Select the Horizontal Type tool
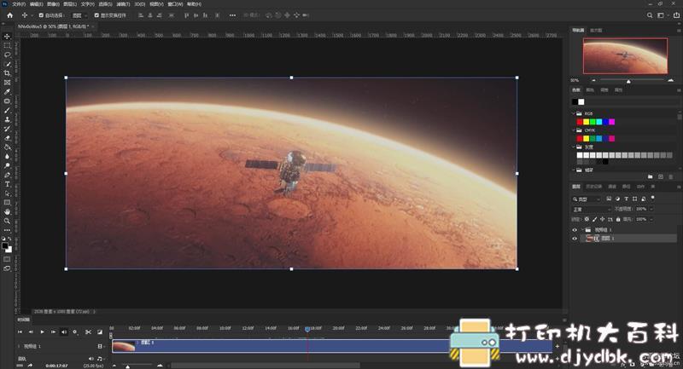The width and height of the screenshot is (683, 369). [7, 184]
